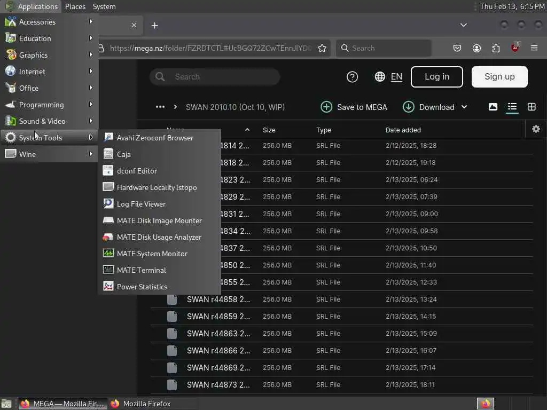This screenshot has height=410, width=547.
Task: Click the Graphics palette icon
Action: (11, 55)
